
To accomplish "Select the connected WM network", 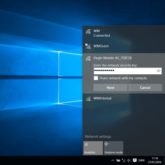I will click(124, 33).
